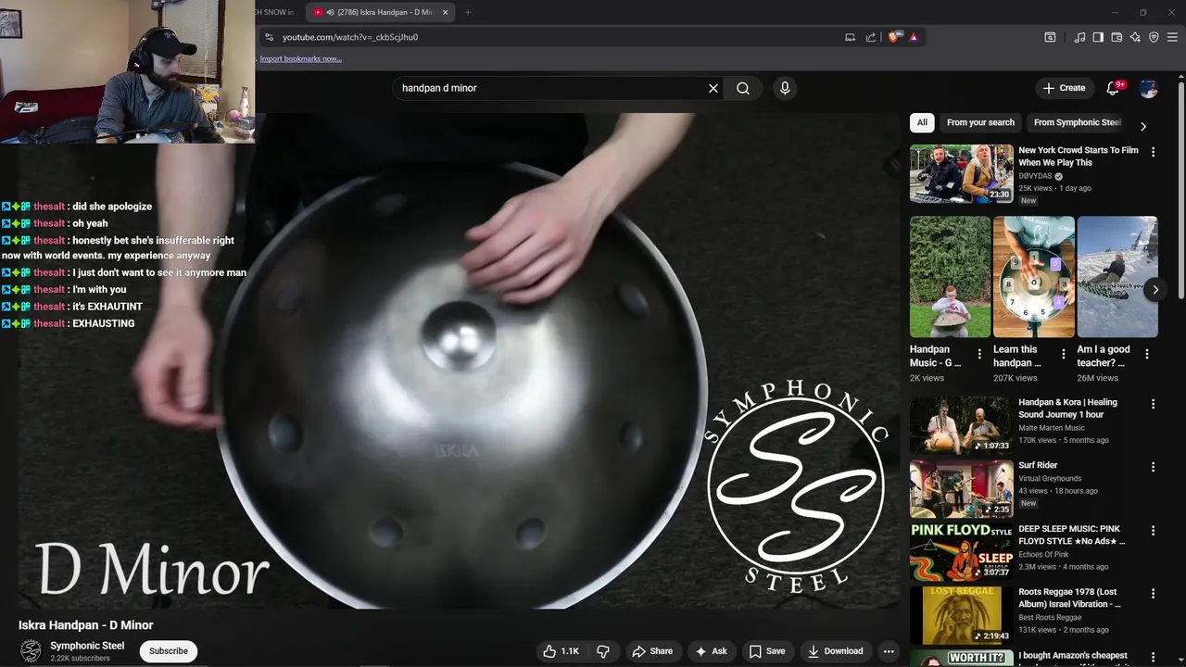Open options for Am I a good teacher short

(1147, 354)
